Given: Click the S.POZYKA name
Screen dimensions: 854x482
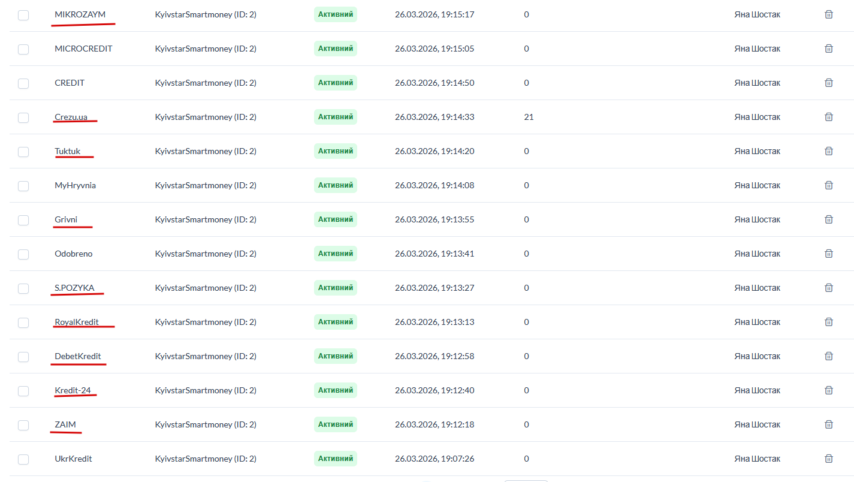Looking at the screenshot, I should (74, 288).
